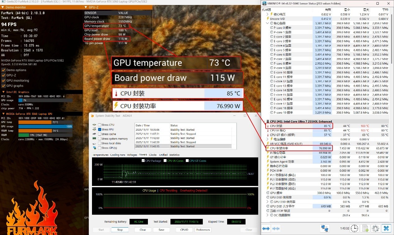Click the memory icon beside Stress system memory
Screen dimensions: 394x235
(x=94, y=138)
